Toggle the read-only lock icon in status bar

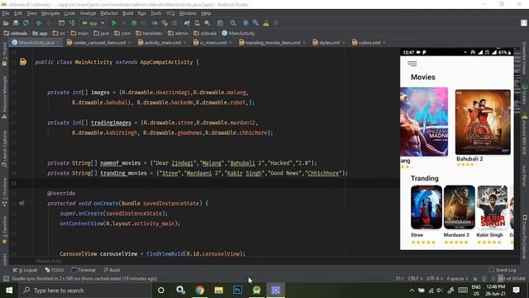[475, 279]
